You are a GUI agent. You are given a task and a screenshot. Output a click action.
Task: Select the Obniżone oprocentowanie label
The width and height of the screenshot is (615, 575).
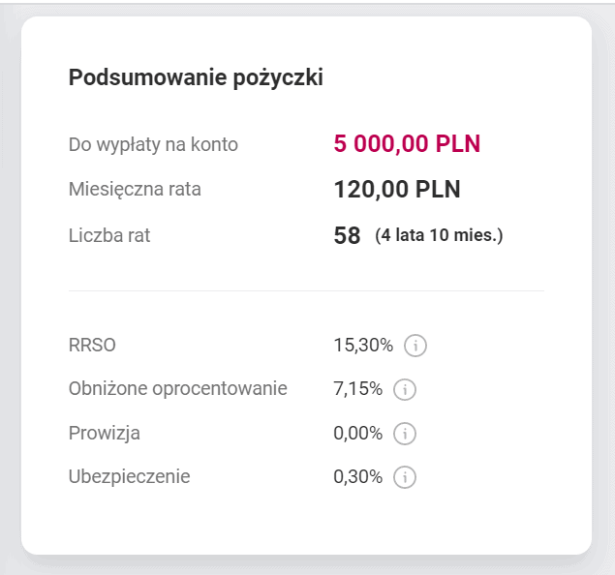coord(177,388)
